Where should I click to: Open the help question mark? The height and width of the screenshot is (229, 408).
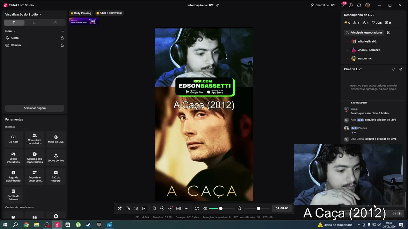[351, 5]
